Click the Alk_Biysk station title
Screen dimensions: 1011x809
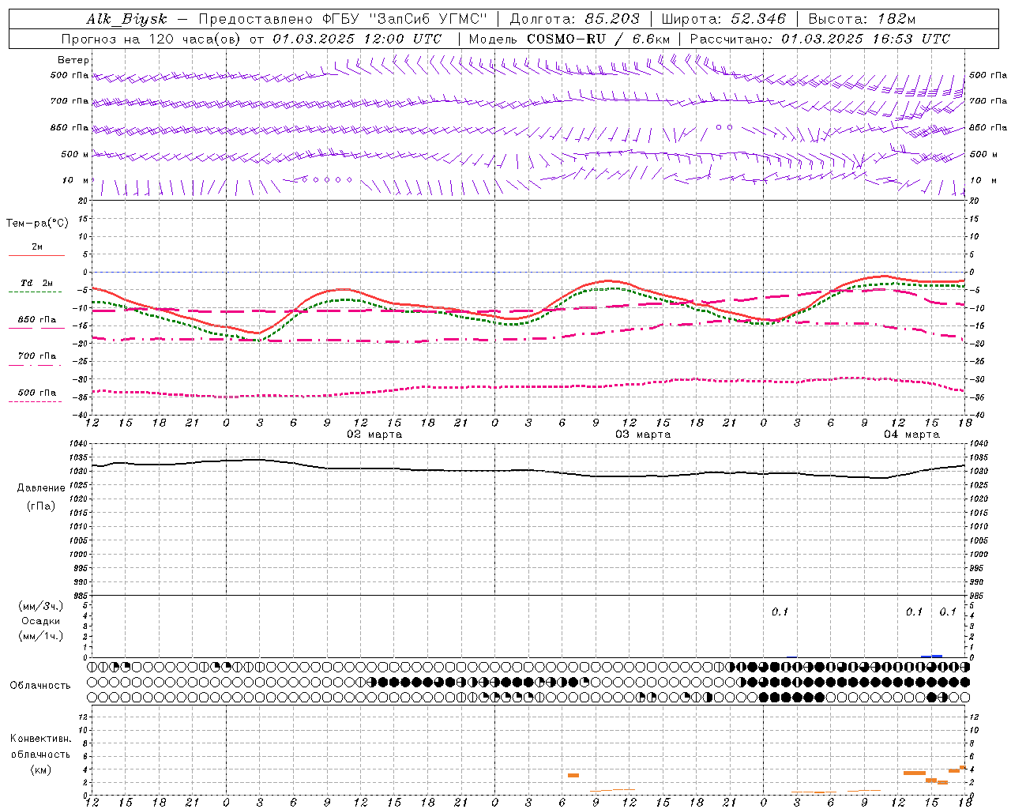click(127, 20)
